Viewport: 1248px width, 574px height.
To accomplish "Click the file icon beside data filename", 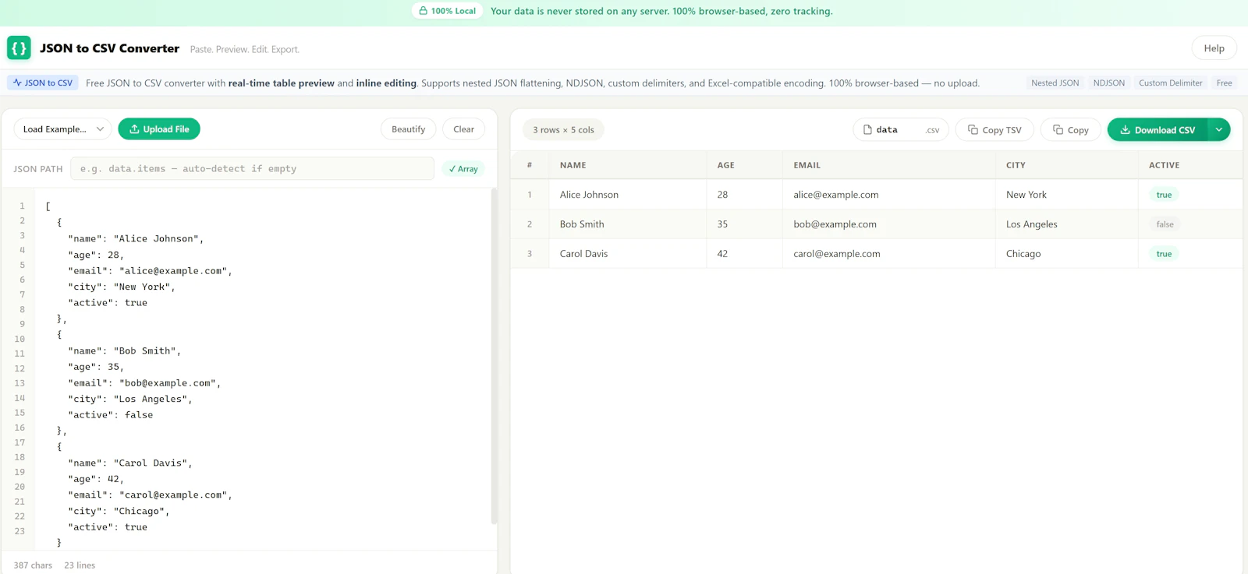I will click(867, 130).
